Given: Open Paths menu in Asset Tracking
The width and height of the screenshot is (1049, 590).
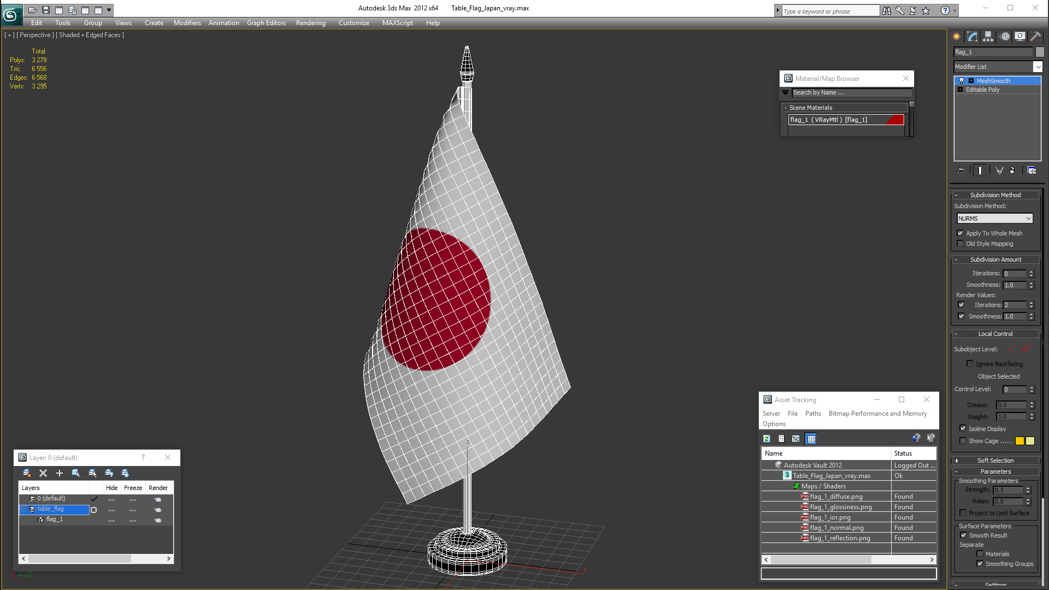Looking at the screenshot, I should click(x=813, y=414).
